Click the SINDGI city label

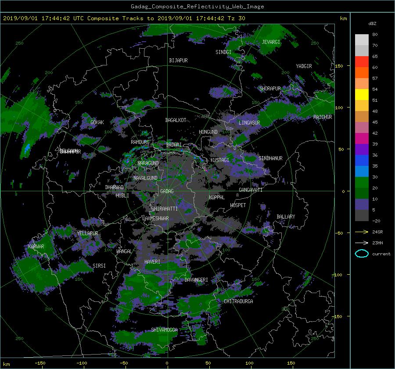coord(223,52)
